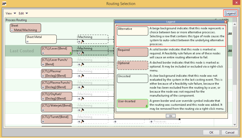Expand the [CTL]/Turret/[Bend] node

[43, 121]
